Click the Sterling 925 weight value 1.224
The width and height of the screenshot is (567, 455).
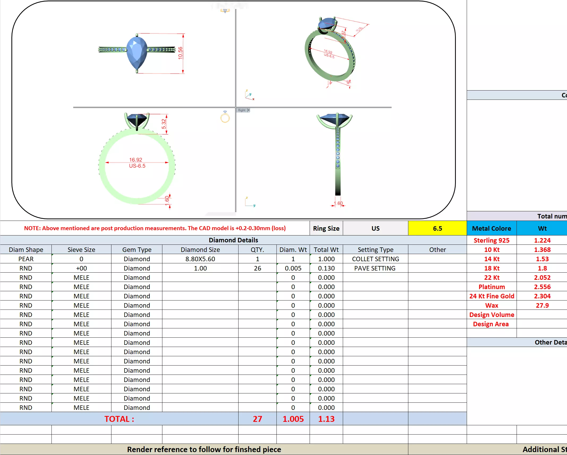(542, 240)
